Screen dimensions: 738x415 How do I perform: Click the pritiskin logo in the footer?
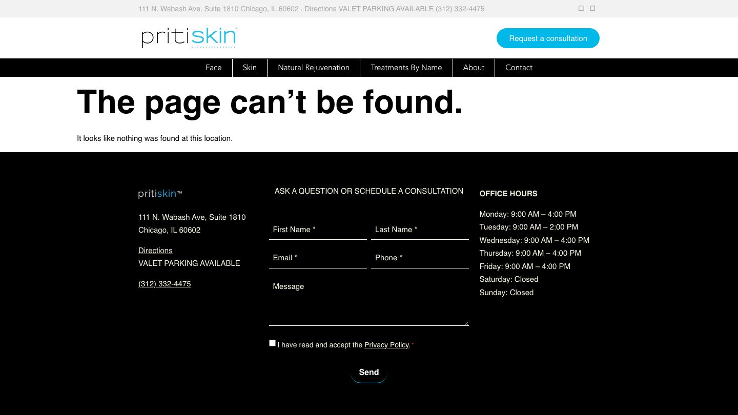tap(160, 193)
